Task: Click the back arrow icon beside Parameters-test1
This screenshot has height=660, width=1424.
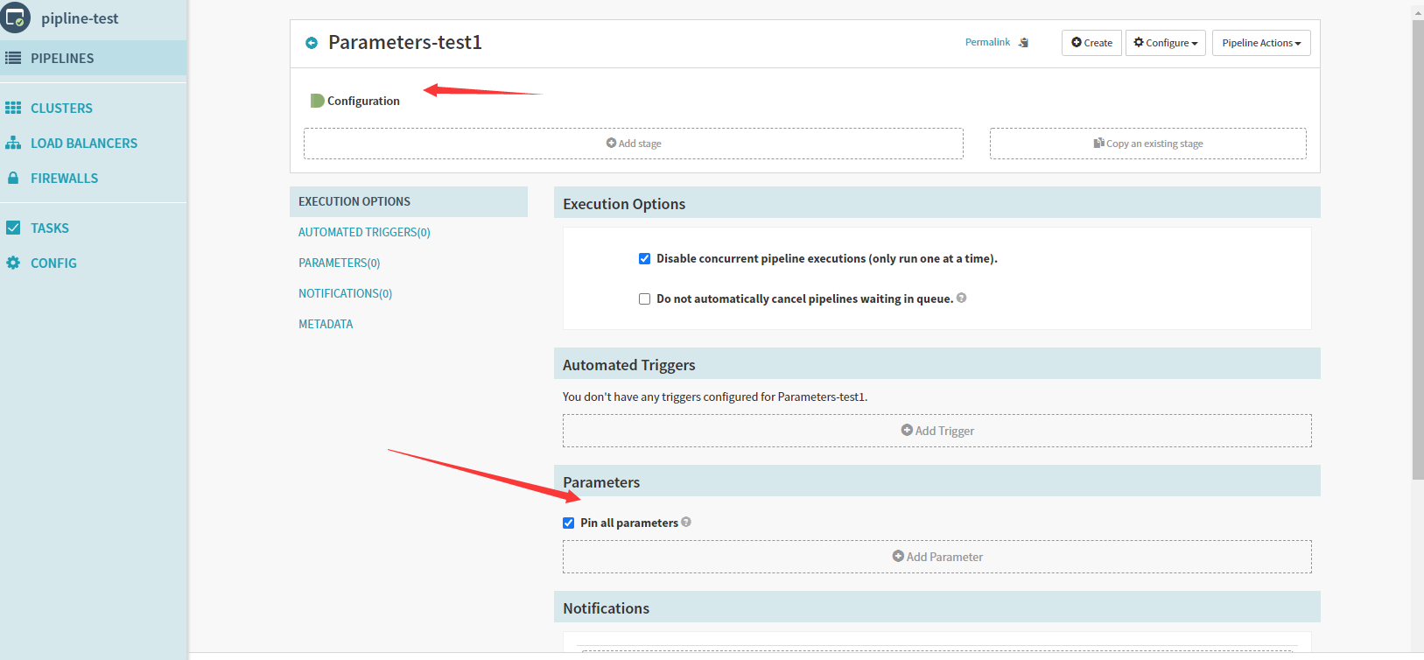Action: 312,43
